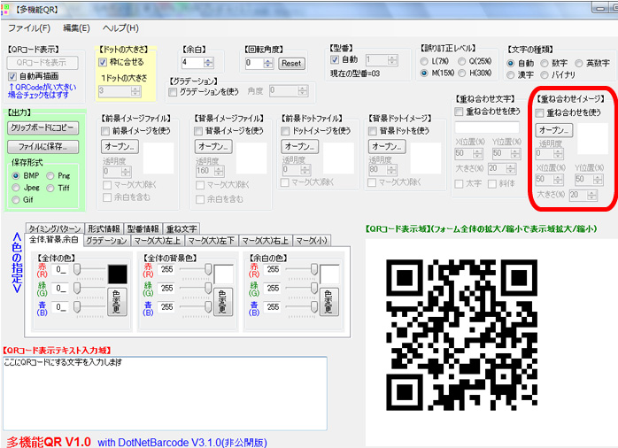Viewport: 618px width, 448px height.
Task: Select 英数字 character type radio
Action: pyautogui.click(x=578, y=63)
